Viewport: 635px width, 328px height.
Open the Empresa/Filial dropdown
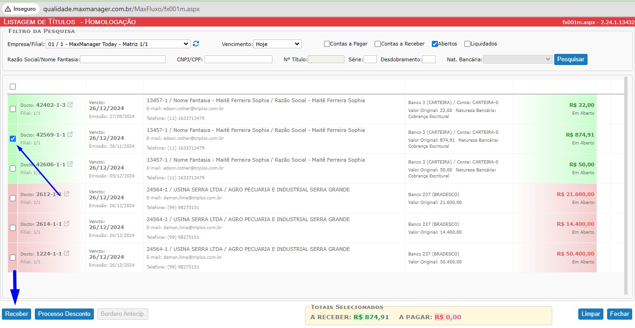click(x=118, y=44)
